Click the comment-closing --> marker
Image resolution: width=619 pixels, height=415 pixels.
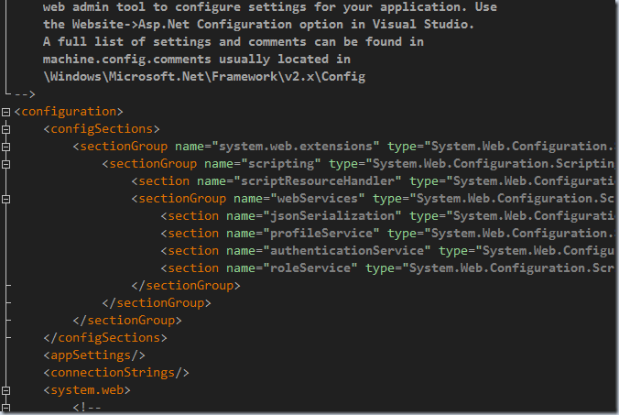pos(25,94)
